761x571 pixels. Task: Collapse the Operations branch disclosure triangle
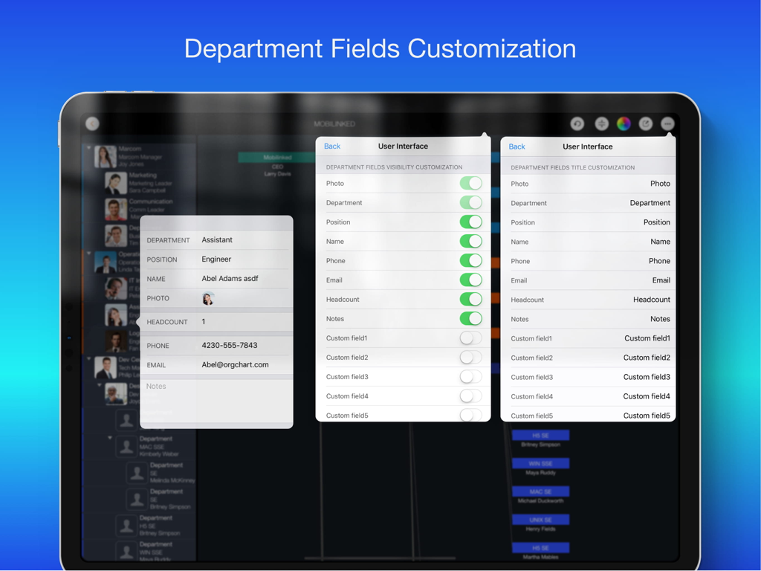coord(90,252)
